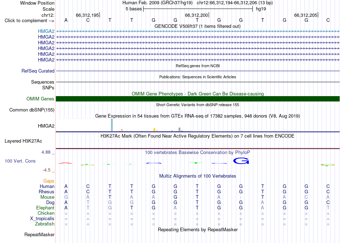
Task: Click the hg19 text beside the scale bar
Action: tap(261, 9)
